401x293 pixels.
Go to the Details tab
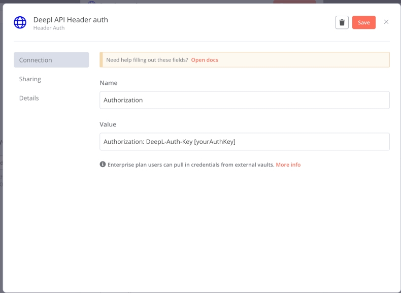29,98
